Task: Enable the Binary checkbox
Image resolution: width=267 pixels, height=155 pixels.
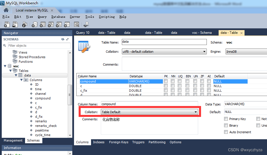Action: point(226,125)
